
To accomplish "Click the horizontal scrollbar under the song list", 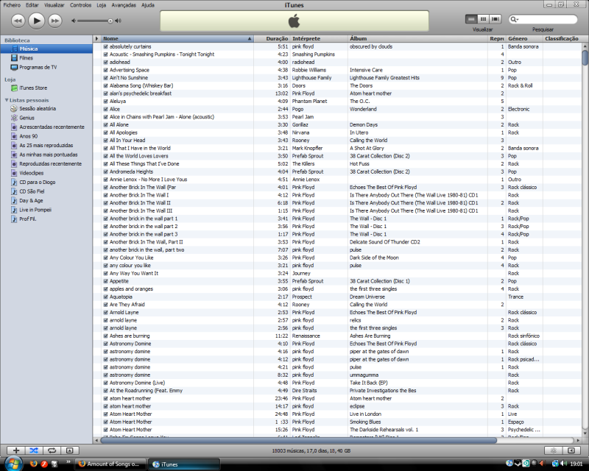I will coord(298,440).
